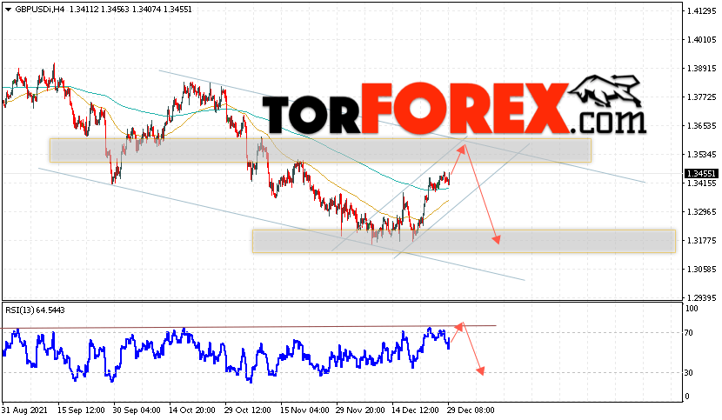Select the 1.34155 price axis label
The height and width of the screenshot is (420, 722).
(701, 183)
